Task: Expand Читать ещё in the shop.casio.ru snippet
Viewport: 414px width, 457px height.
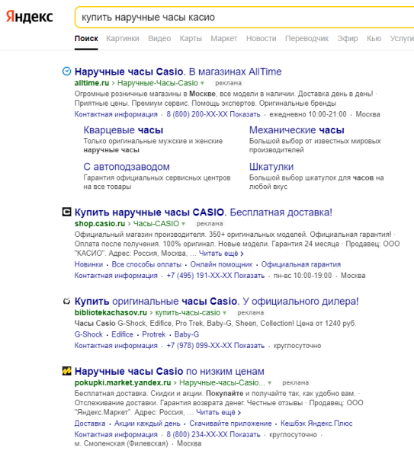Action: (x=221, y=254)
